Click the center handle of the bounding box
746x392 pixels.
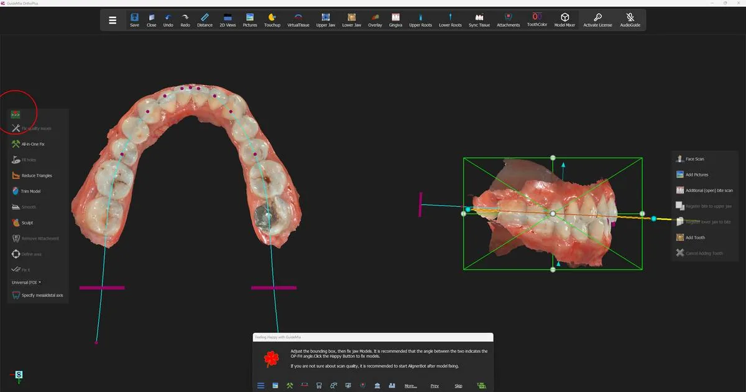pyautogui.click(x=553, y=213)
